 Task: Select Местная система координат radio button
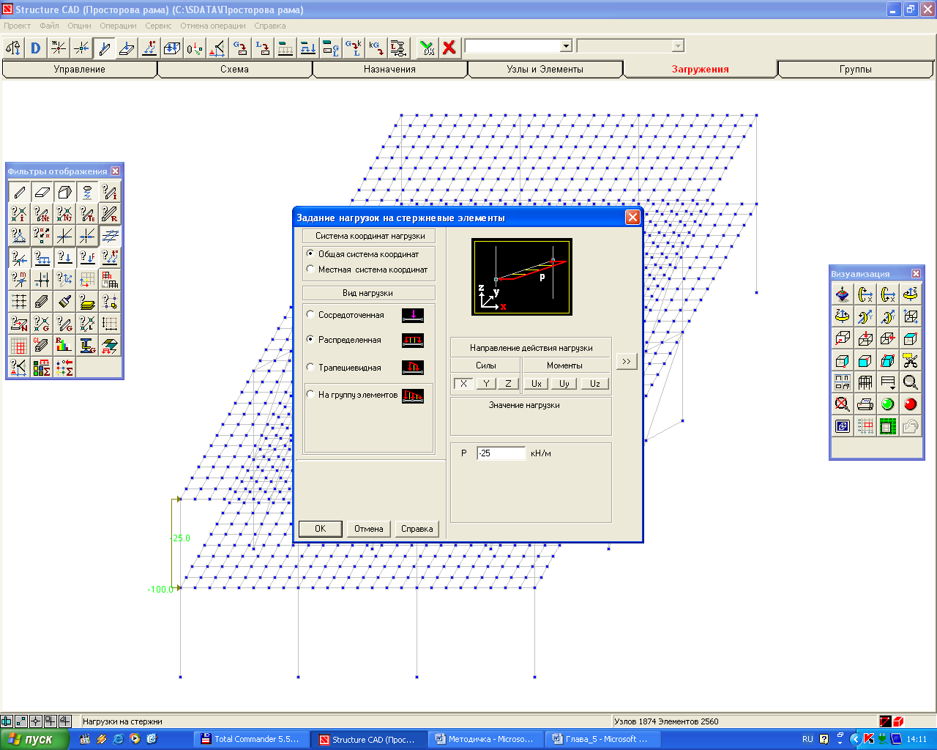tap(310, 269)
